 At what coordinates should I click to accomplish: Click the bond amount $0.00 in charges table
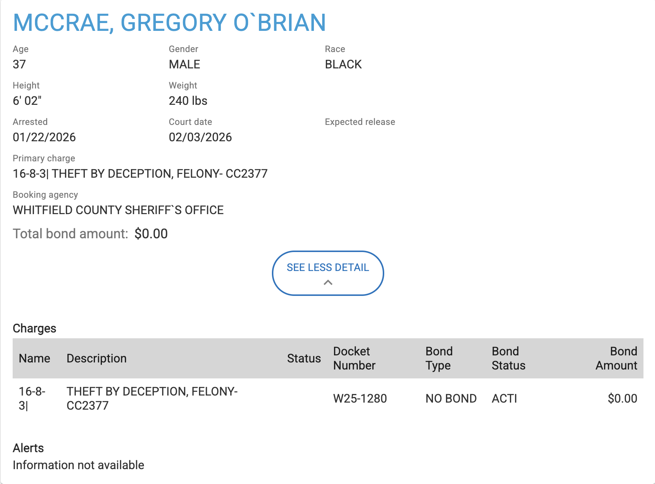tap(622, 399)
